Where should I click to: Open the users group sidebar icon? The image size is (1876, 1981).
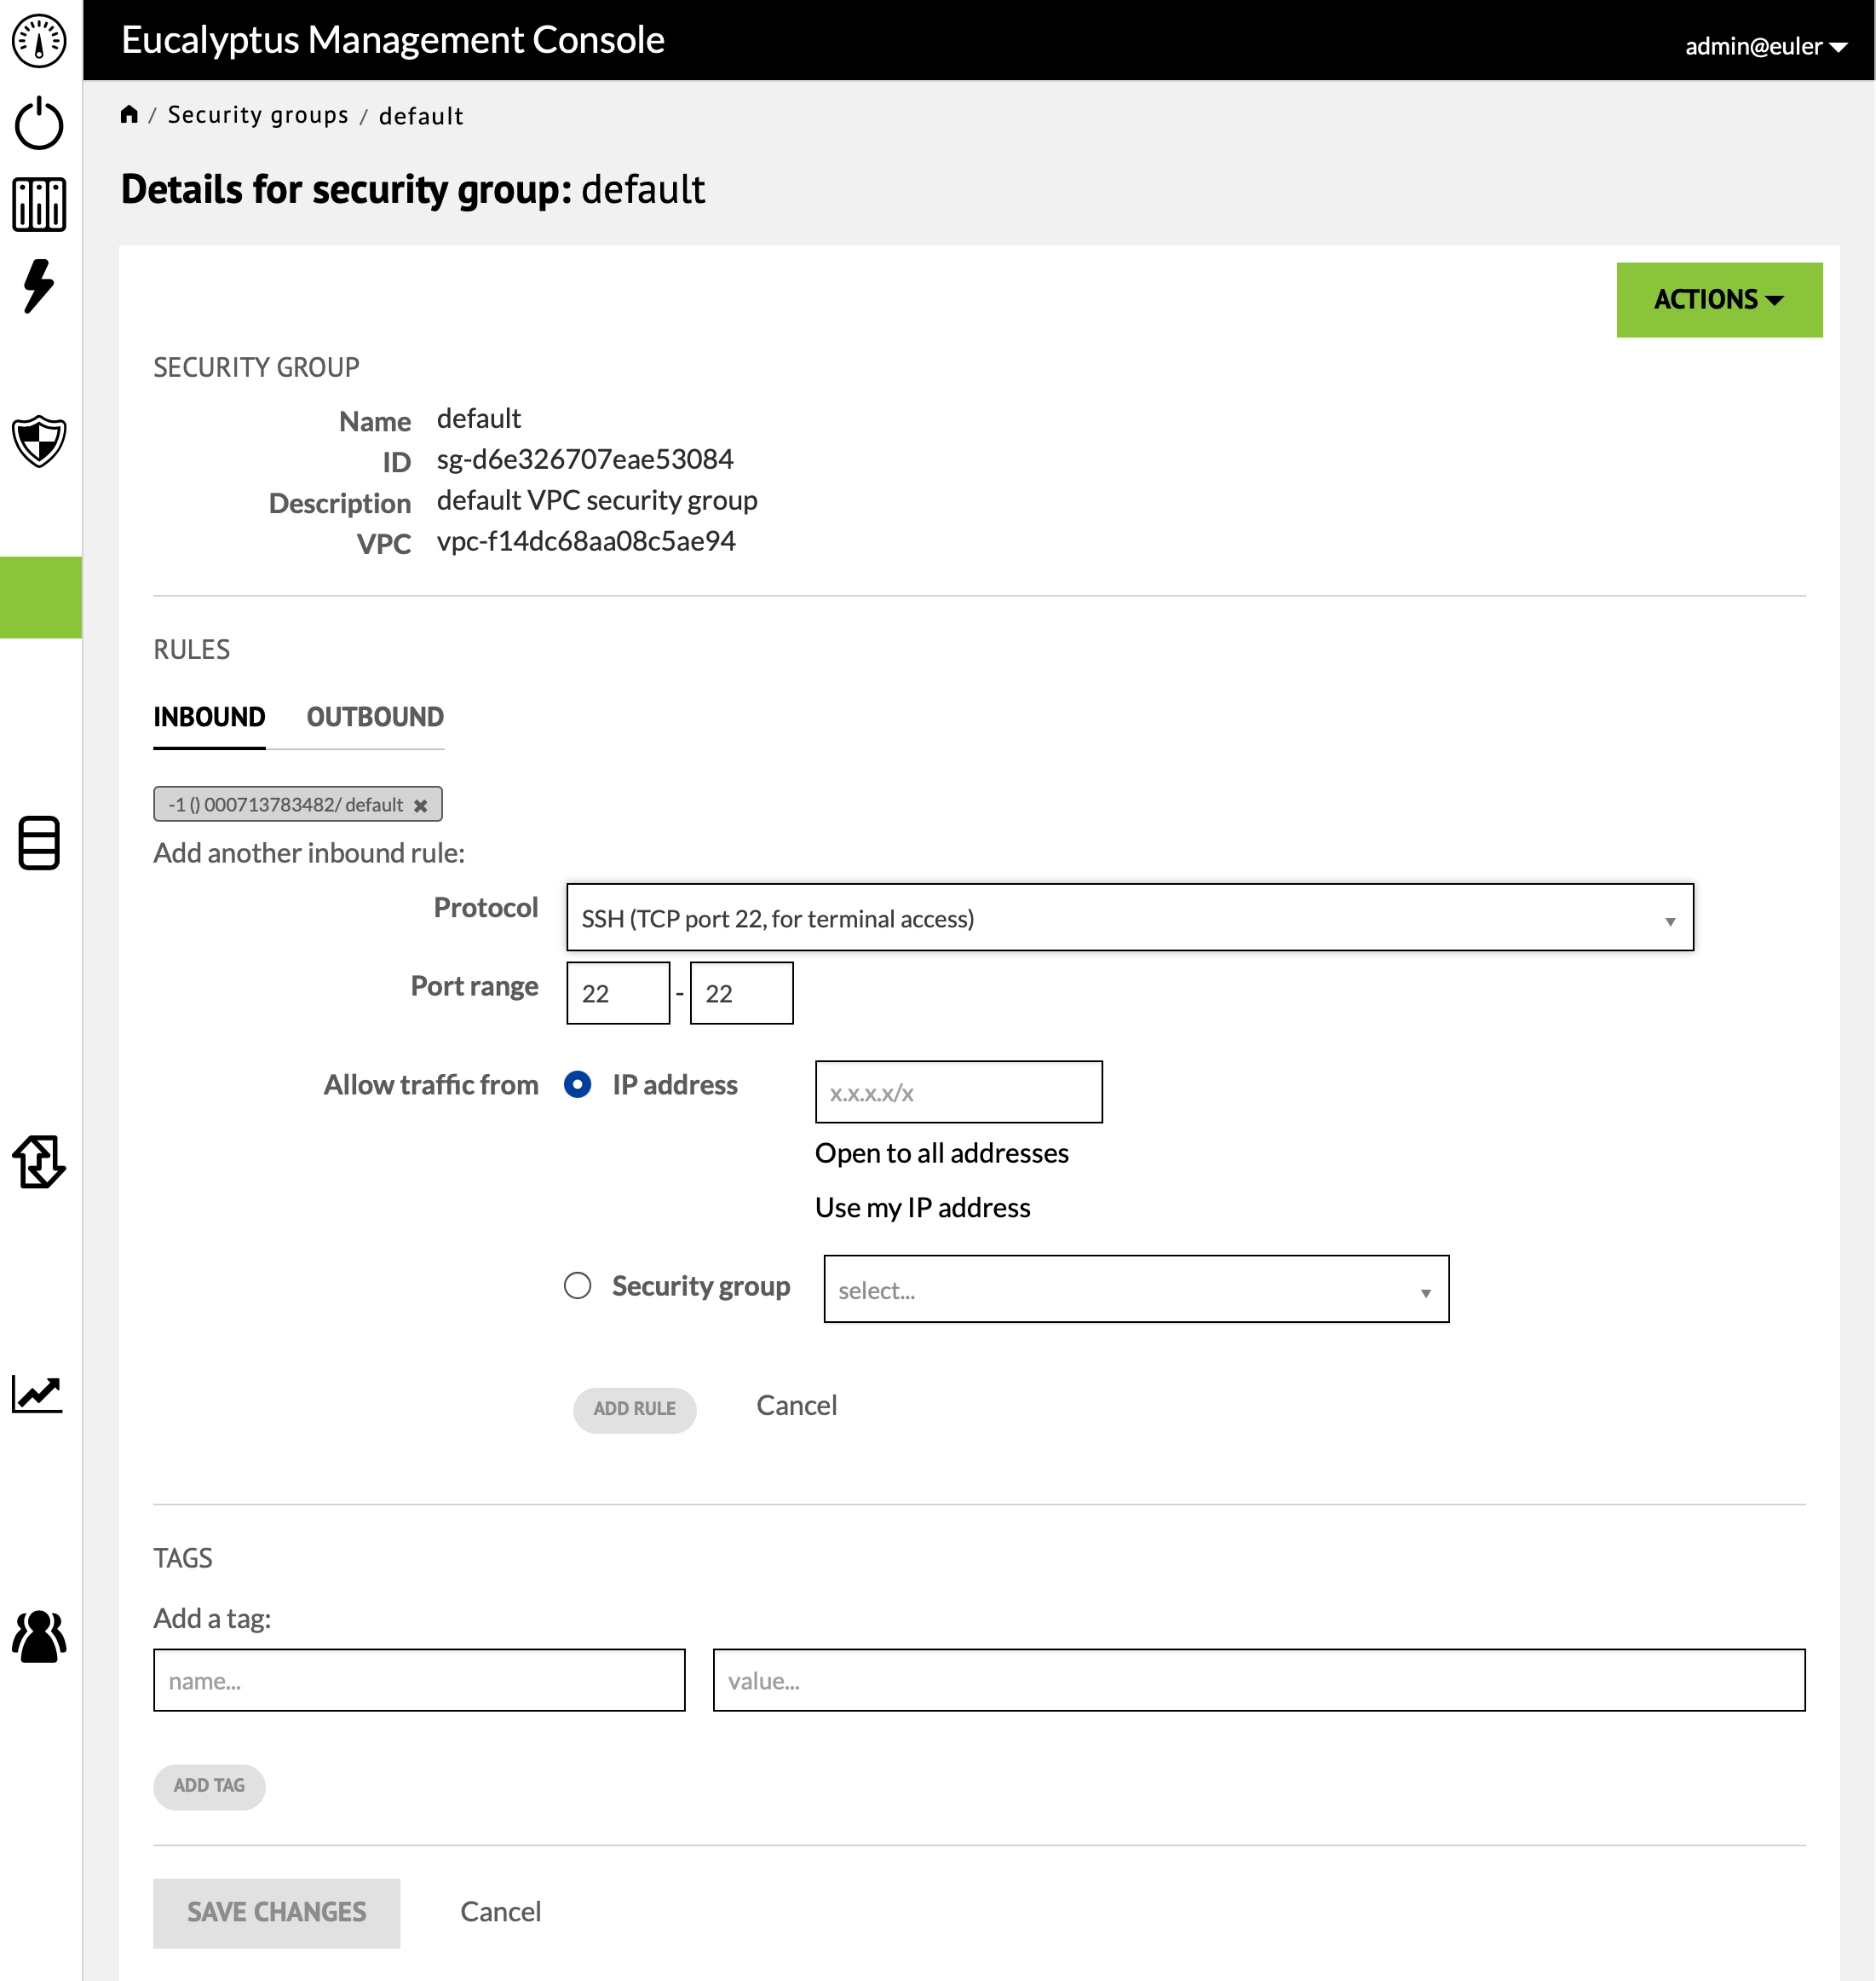(39, 1636)
